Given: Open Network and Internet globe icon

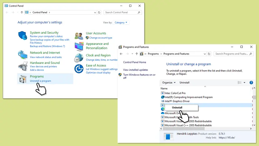Looking at the screenshot, I should click(23, 55).
